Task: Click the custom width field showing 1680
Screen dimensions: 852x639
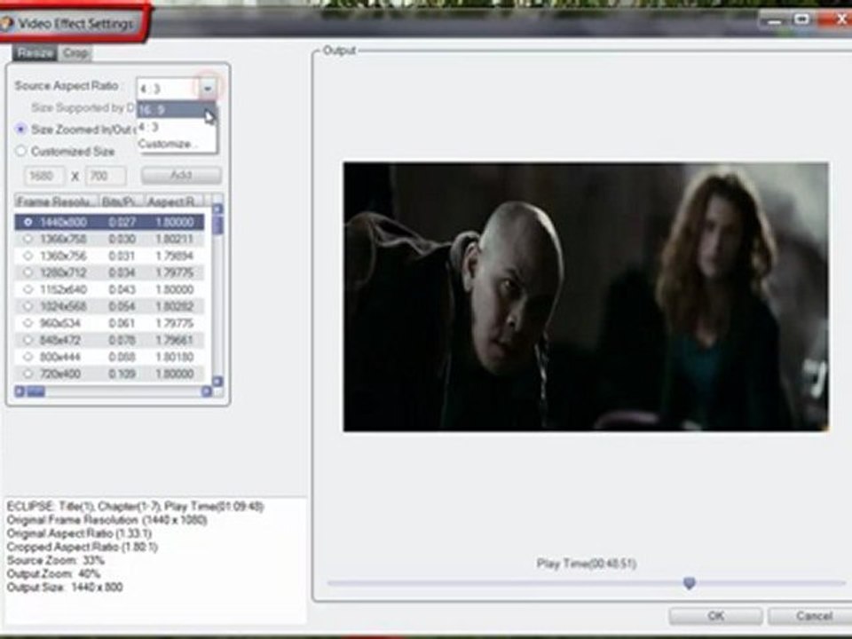Action: (x=44, y=176)
